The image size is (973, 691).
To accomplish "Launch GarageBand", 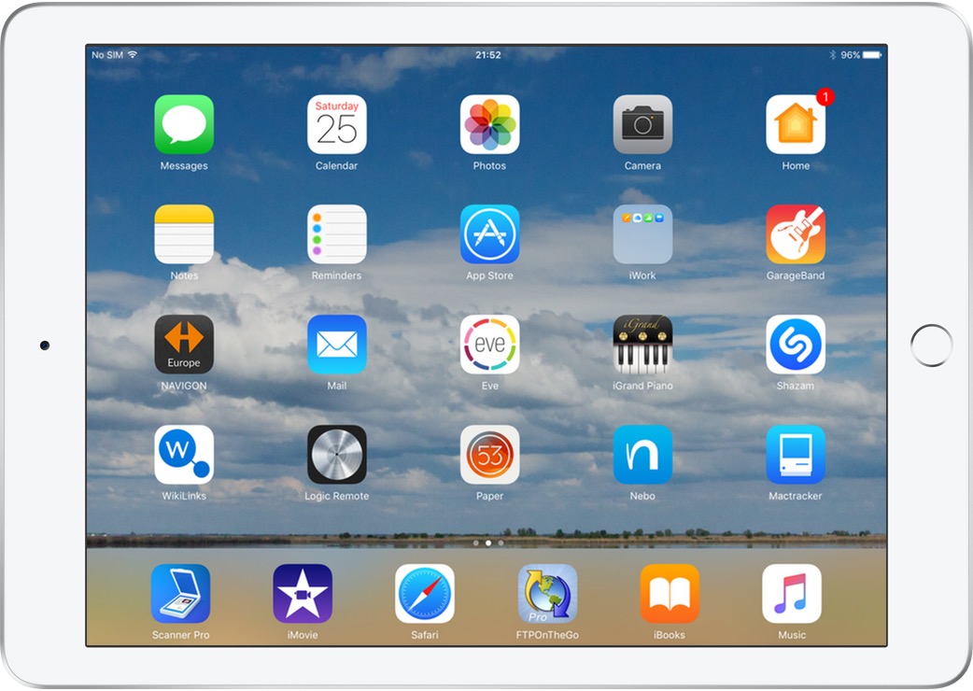I will click(x=796, y=234).
